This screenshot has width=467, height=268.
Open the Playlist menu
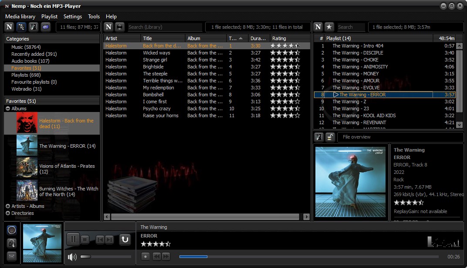tap(49, 17)
